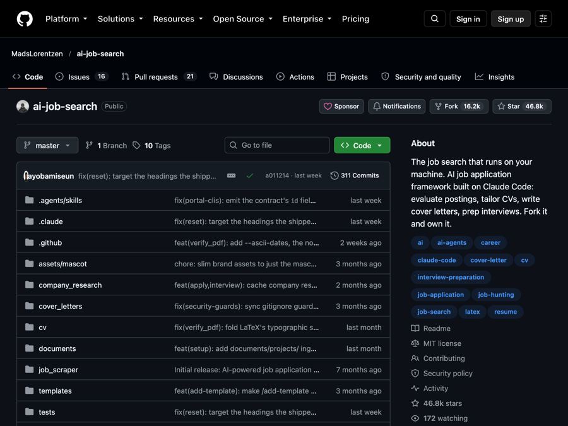The width and height of the screenshot is (568, 426).
Task: Expand the Open Source menu
Action: pyautogui.click(x=243, y=19)
